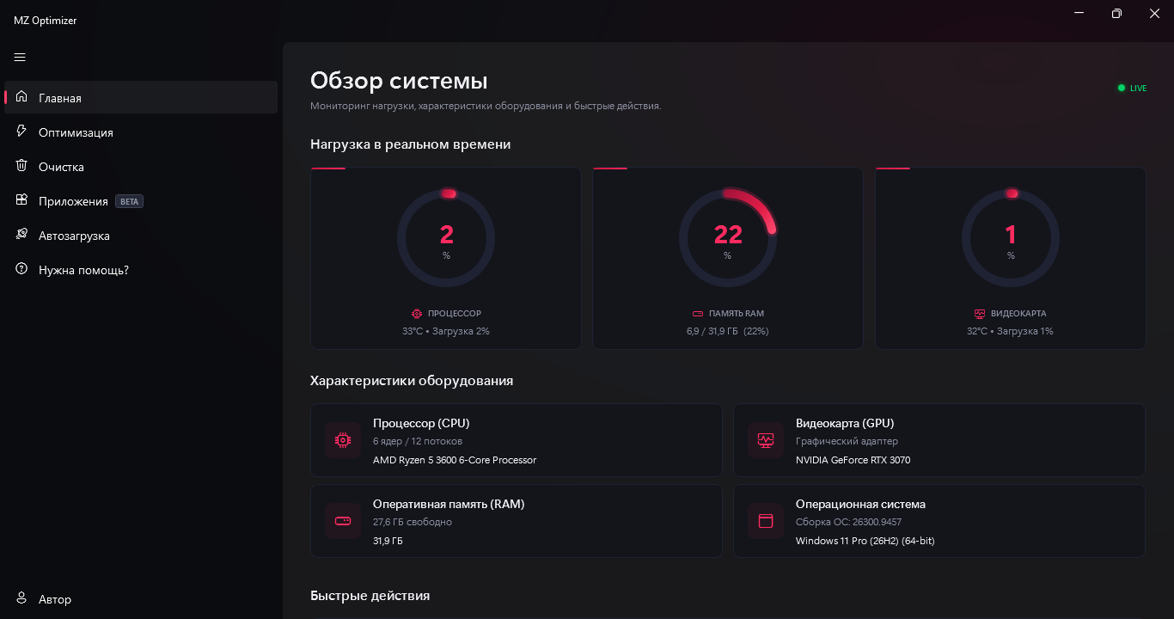Click the green LIVE status indicator

click(1132, 88)
